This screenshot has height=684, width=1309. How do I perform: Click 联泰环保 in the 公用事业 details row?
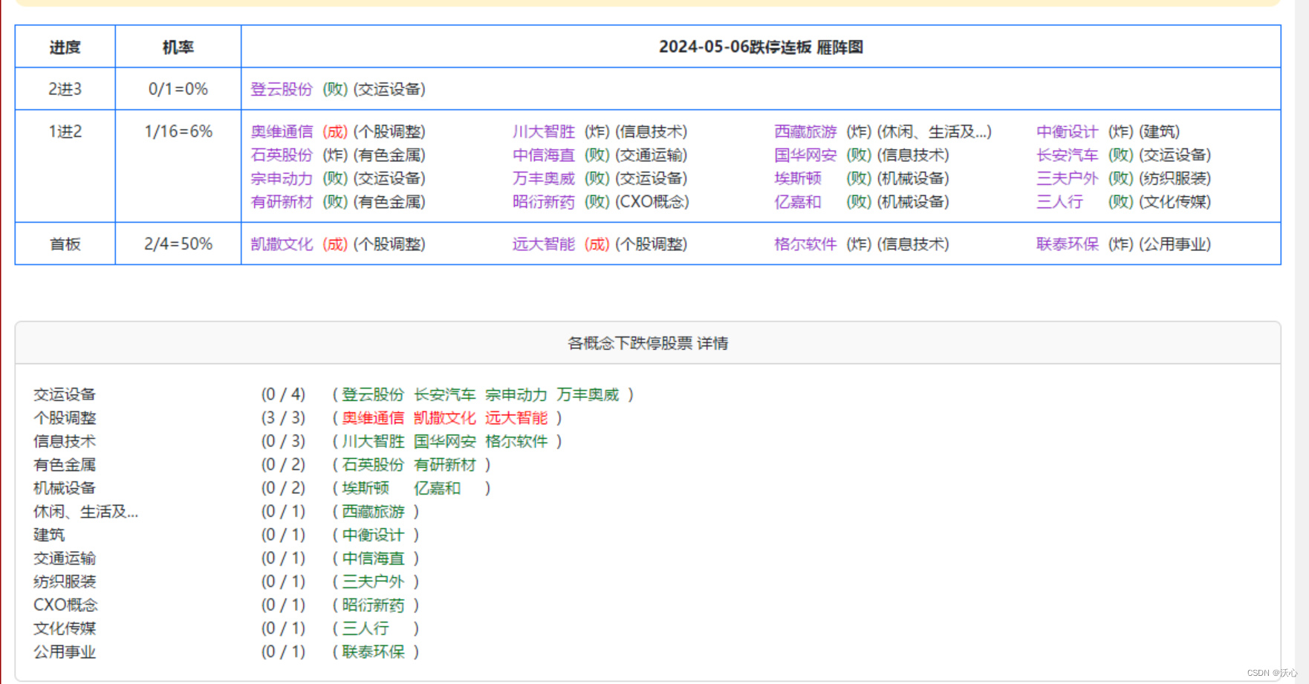373,652
